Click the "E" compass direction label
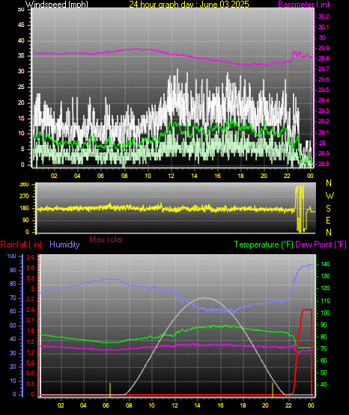This screenshot has width=349, height=415. click(x=328, y=220)
